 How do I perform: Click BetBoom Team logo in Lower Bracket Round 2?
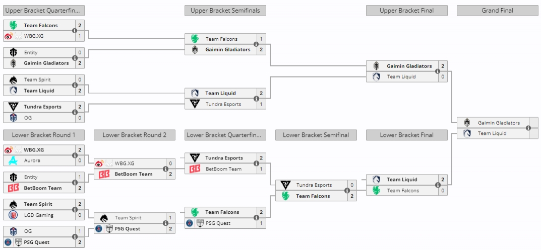click(104, 174)
